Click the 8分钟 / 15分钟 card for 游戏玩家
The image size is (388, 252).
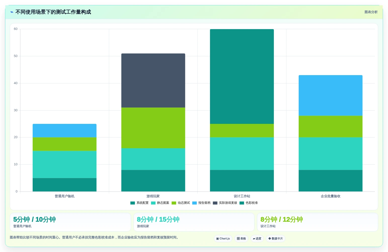(x=194, y=222)
